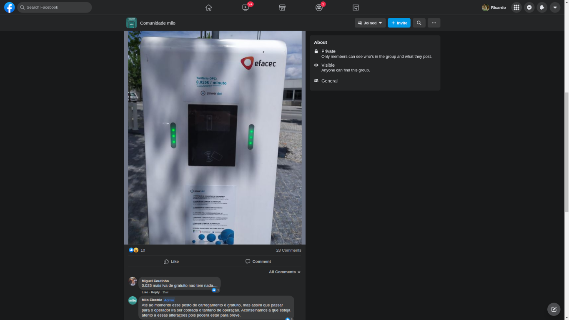Open Ricardo's profile tab

tap(494, 7)
